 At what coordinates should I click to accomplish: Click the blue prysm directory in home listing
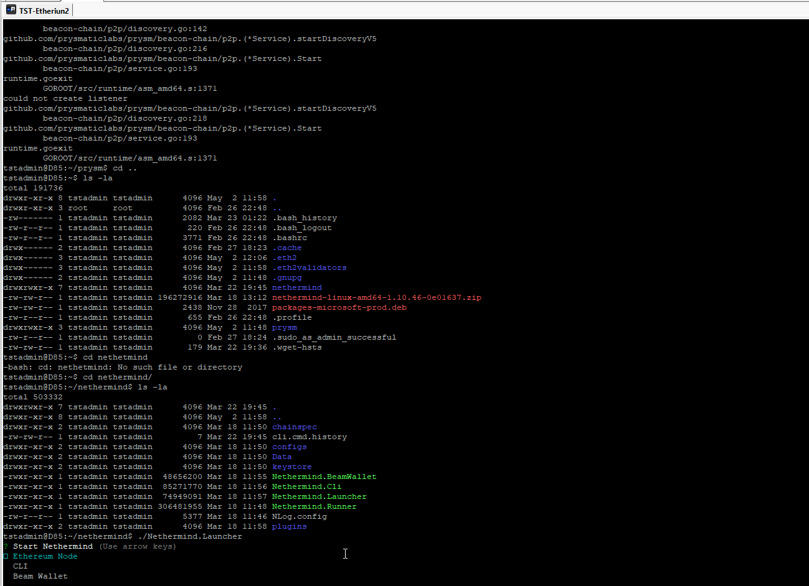click(x=285, y=327)
